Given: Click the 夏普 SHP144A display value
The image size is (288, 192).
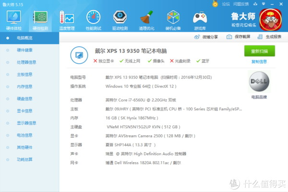Looking at the screenshot, I should (131, 145).
